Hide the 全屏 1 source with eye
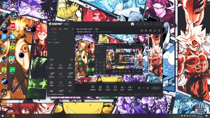 pos(49,42)
